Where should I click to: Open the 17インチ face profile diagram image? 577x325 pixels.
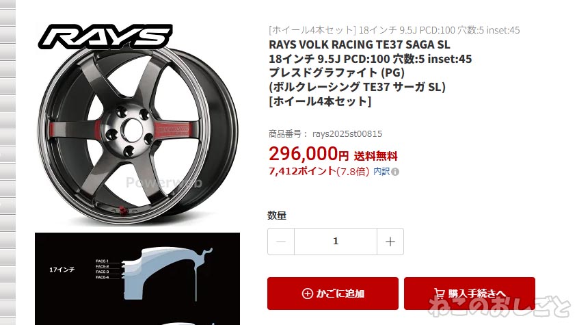137,279
